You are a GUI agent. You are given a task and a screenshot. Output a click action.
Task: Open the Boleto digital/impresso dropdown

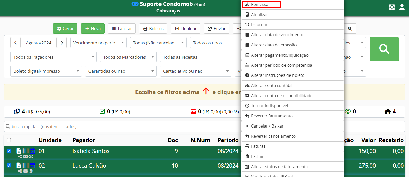pyautogui.click(x=46, y=71)
